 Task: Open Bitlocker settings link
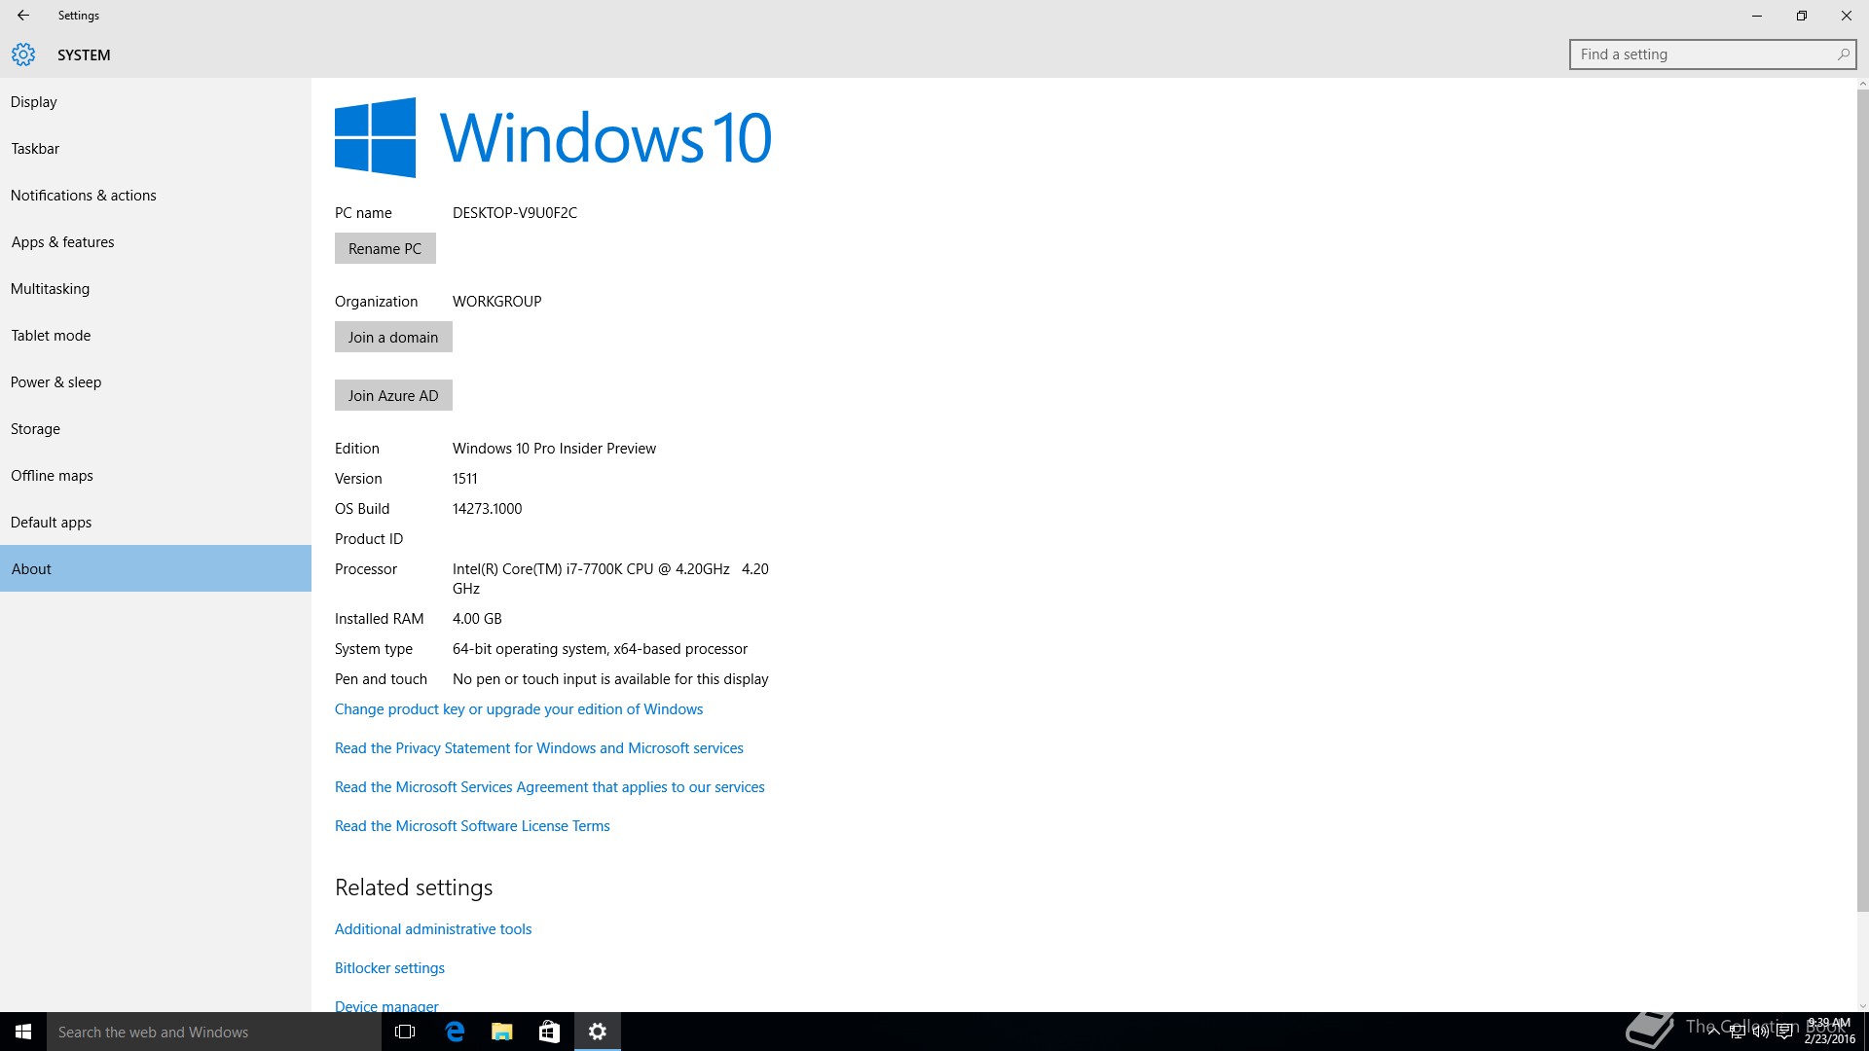tap(389, 968)
